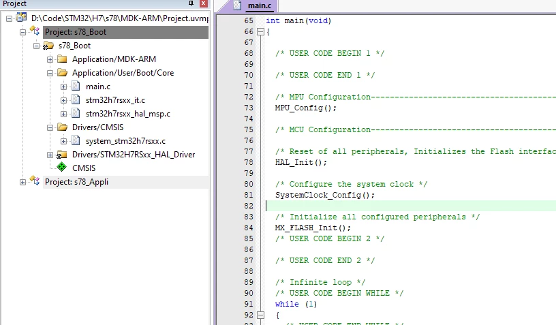Screen dimensions: 556x325
Task: Click the green CMSIS component diamond icon
Action: pyautogui.click(x=62, y=167)
